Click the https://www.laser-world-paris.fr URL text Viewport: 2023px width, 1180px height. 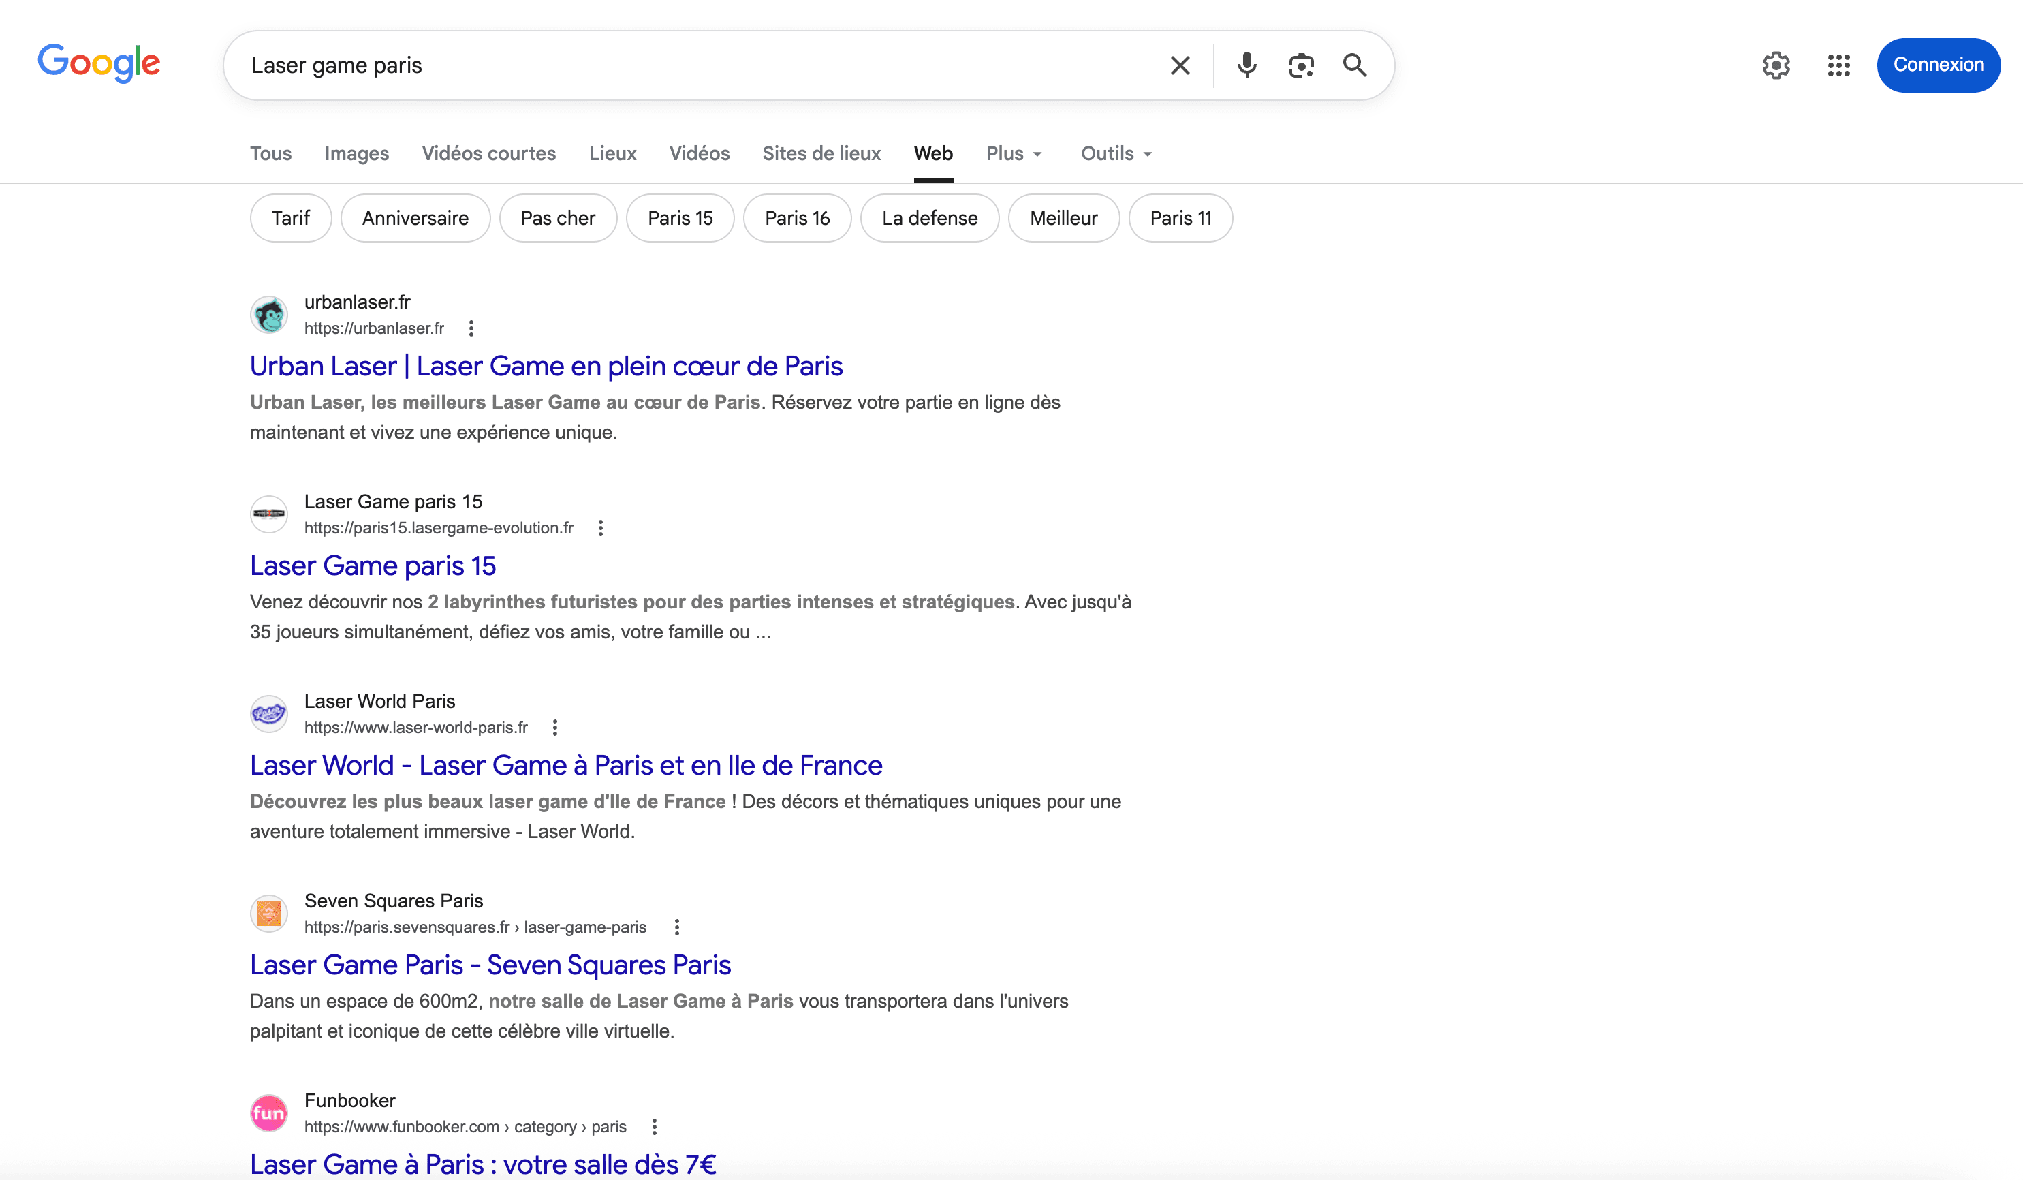pyautogui.click(x=415, y=727)
